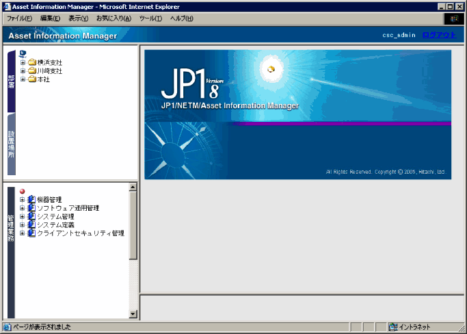Image resolution: width=467 pixels, height=334 pixels.
Task: Click the csc_admin username text
Action: [399, 35]
